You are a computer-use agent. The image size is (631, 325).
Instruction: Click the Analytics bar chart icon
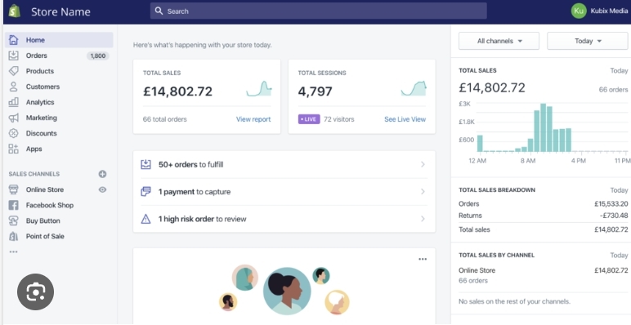13,102
